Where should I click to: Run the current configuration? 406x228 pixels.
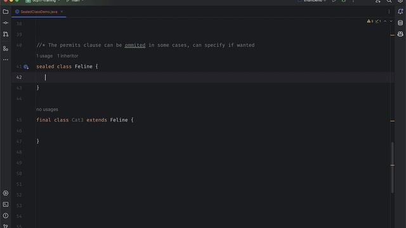coord(334,1)
